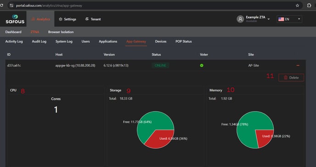Viewport: 316px width, 167px height.
Task: Click the green Voter status indicator
Action: tap(202, 65)
